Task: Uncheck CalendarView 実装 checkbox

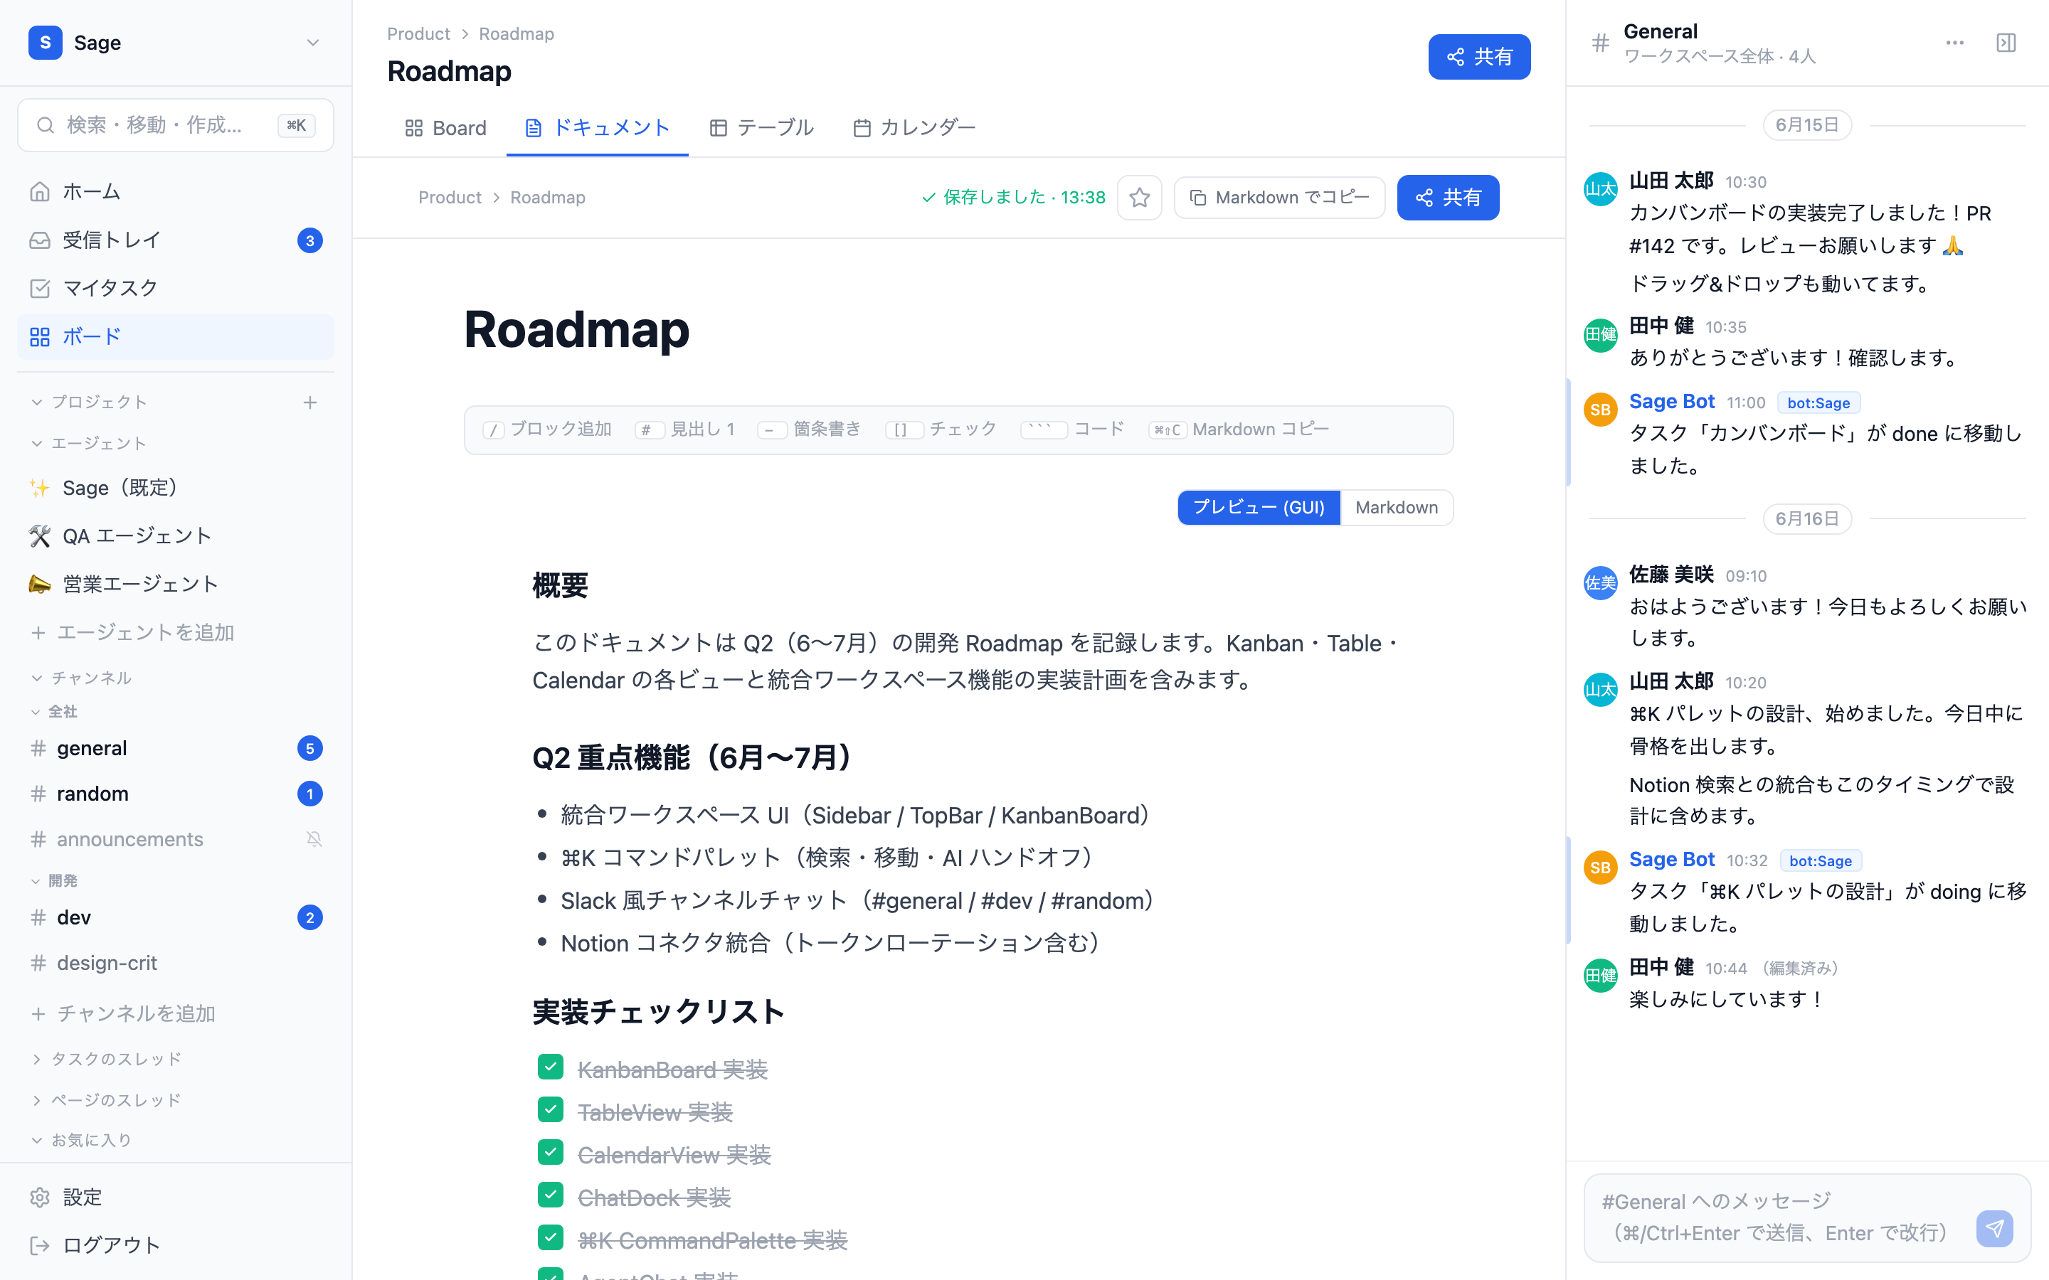Action: click(x=551, y=1152)
